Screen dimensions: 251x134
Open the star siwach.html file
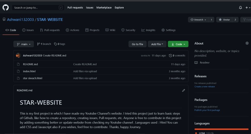[33, 78]
